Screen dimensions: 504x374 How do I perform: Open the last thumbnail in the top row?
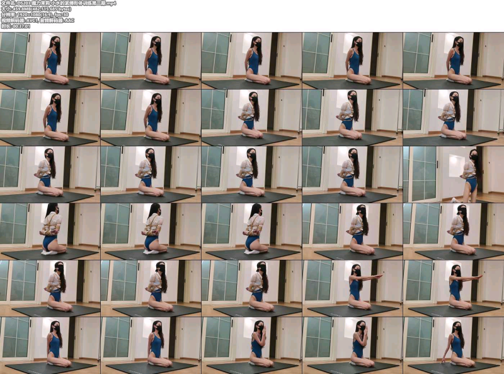pos(454,61)
